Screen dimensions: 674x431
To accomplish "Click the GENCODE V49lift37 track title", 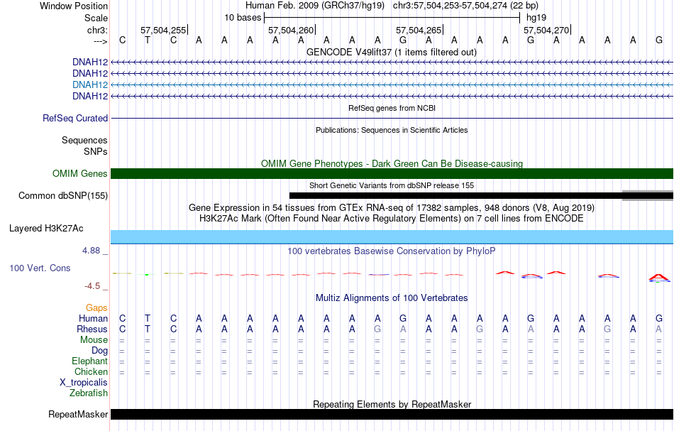I will coord(392,53).
